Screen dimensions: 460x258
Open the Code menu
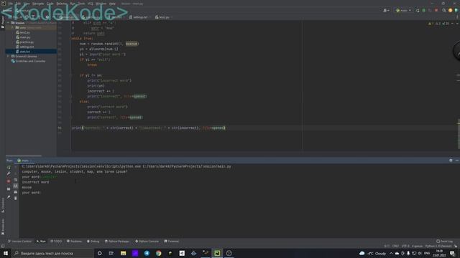50,4
